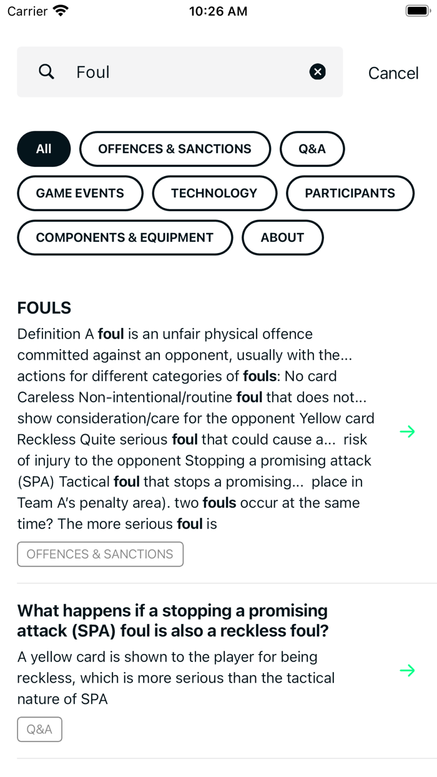This screenshot has height=777, width=437.
Task: Tap the Wi-Fi icon in status bar
Action: (59, 10)
